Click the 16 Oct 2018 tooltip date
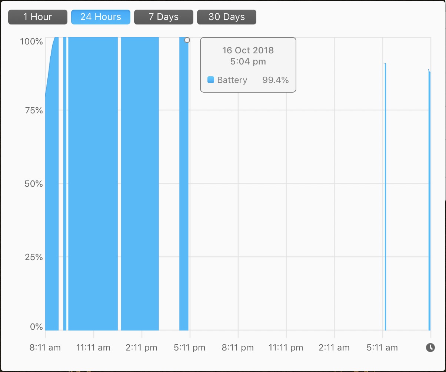This screenshot has width=446, height=372. pyautogui.click(x=248, y=50)
